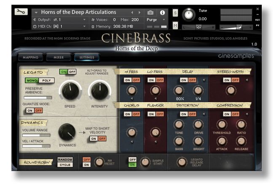Click the camera snapshot icon

point(150,13)
